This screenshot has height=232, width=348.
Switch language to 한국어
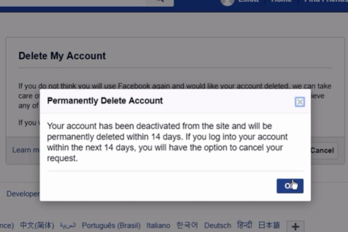pos(187,225)
